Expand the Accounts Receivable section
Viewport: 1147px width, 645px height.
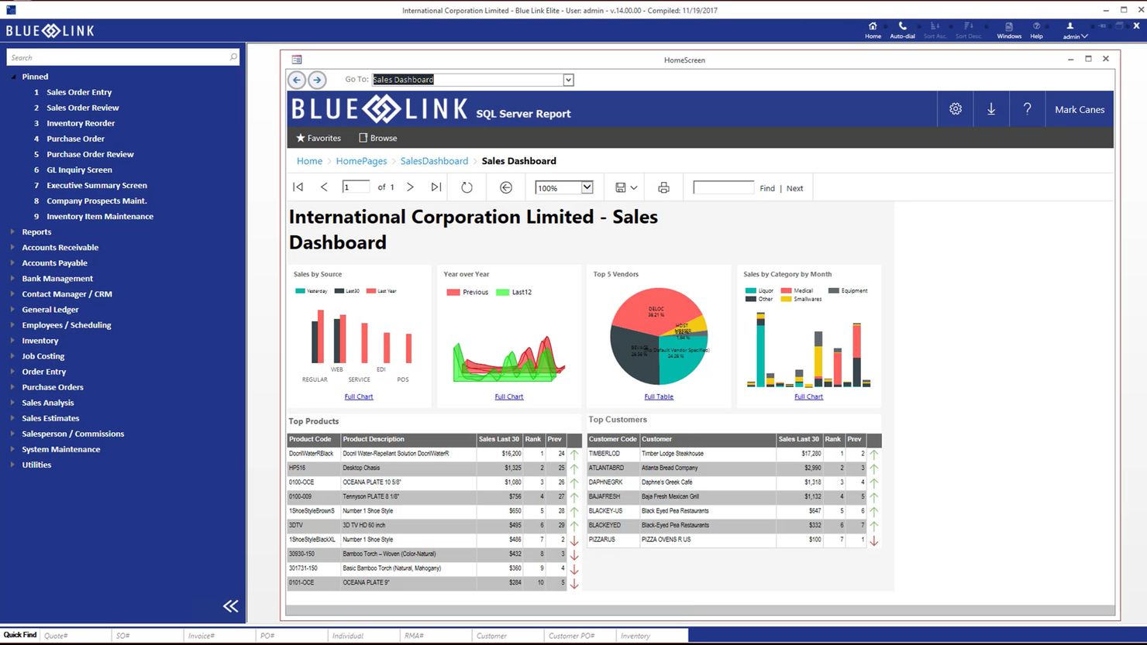point(60,247)
